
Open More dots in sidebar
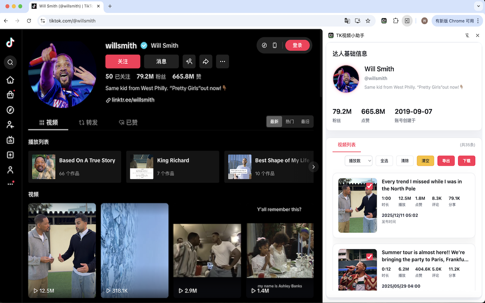pos(10,184)
